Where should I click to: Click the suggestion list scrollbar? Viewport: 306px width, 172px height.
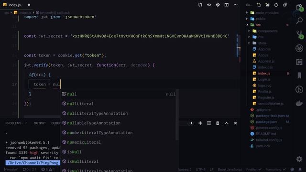pyautogui.click(x=177, y=115)
